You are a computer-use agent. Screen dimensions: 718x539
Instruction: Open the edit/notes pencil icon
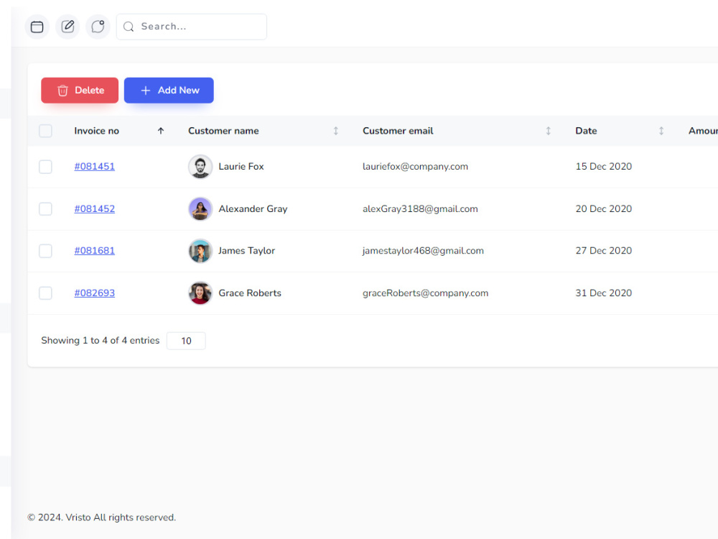click(x=67, y=27)
